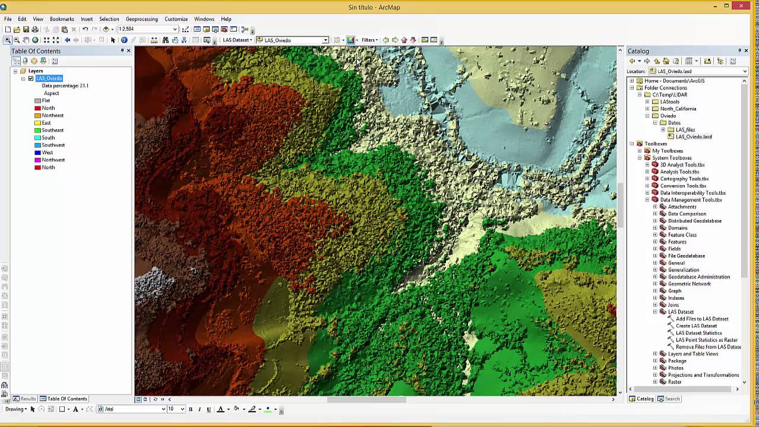Open the Geoprocessing menu
The width and height of the screenshot is (759, 427).
click(141, 19)
